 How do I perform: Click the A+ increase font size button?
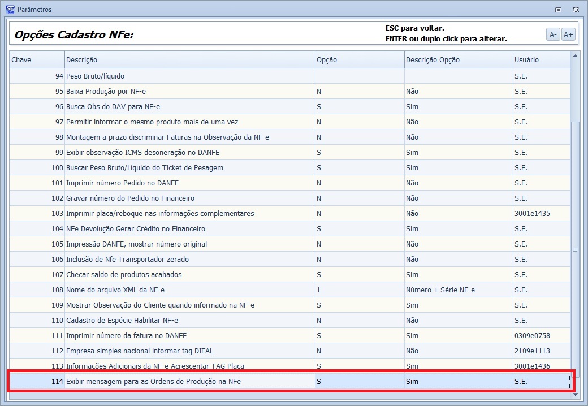[x=568, y=35]
